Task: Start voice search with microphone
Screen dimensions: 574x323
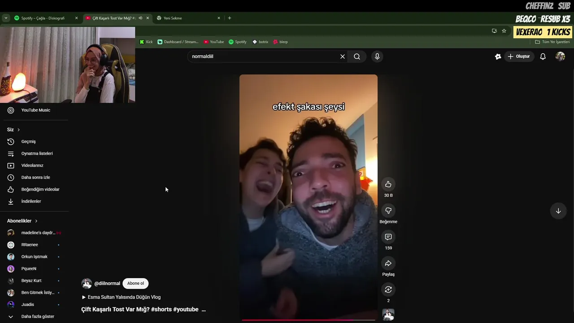Action: (x=377, y=57)
